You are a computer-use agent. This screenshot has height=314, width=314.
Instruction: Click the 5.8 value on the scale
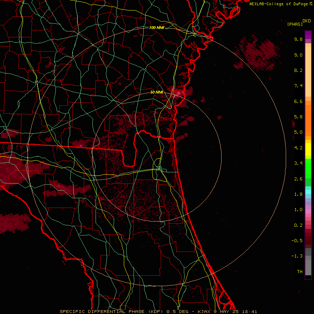(x=298, y=117)
